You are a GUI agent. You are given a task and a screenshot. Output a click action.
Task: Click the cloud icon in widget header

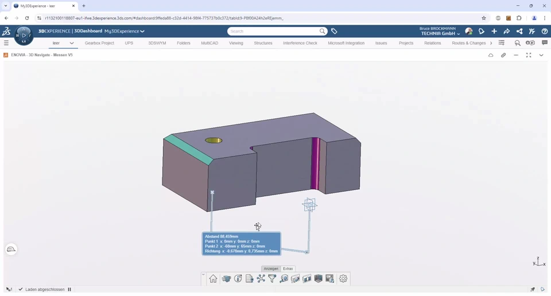[x=491, y=55]
